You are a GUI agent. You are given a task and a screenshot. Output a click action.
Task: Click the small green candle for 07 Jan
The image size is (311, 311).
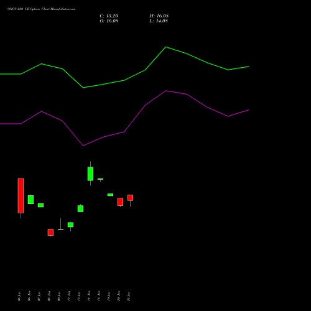pyautogui.click(x=40, y=205)
